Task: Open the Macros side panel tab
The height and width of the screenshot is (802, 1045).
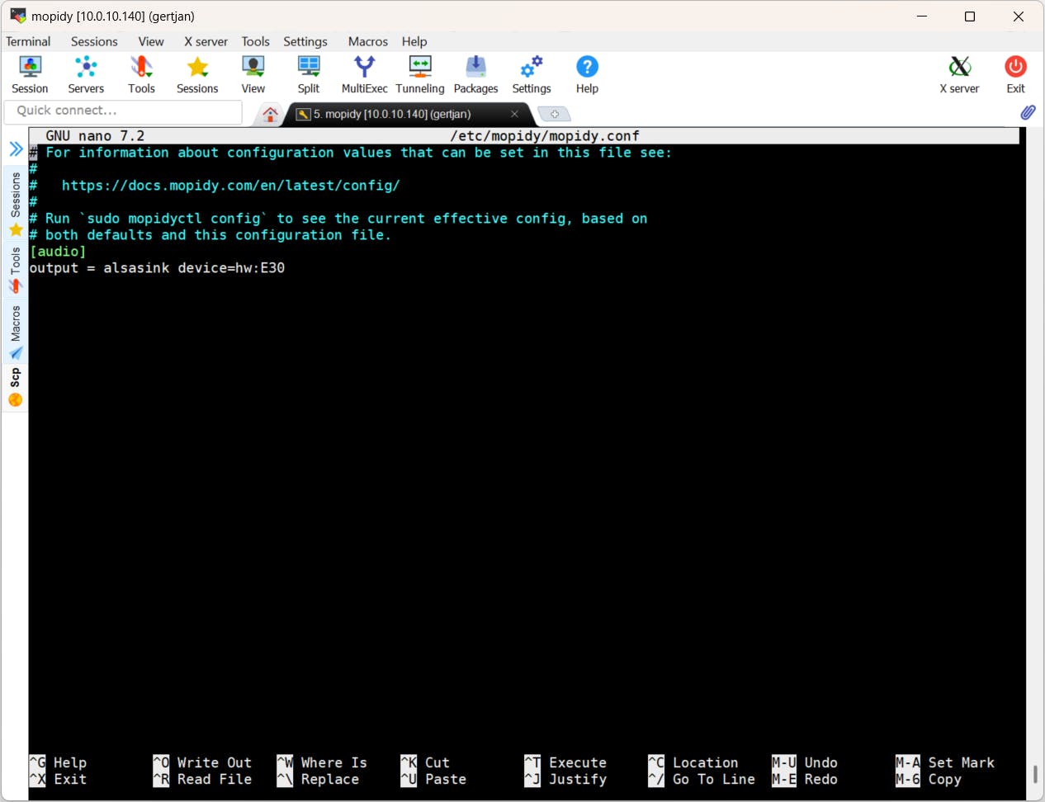Action: (15, 332)
